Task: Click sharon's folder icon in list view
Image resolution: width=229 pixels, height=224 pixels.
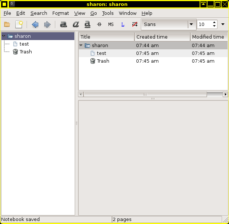Action: pyautogui.click(x=87, y=46)
